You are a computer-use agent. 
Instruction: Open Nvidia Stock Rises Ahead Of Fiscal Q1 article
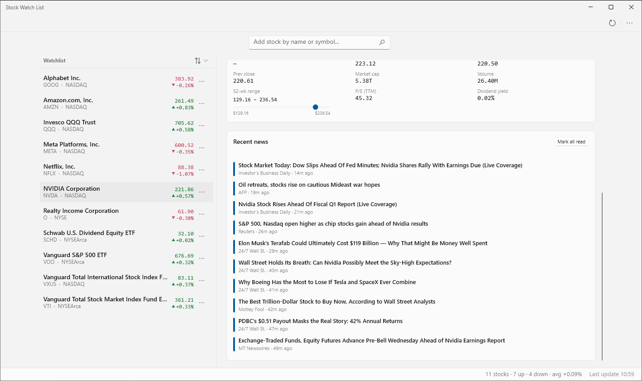point(318,204)
